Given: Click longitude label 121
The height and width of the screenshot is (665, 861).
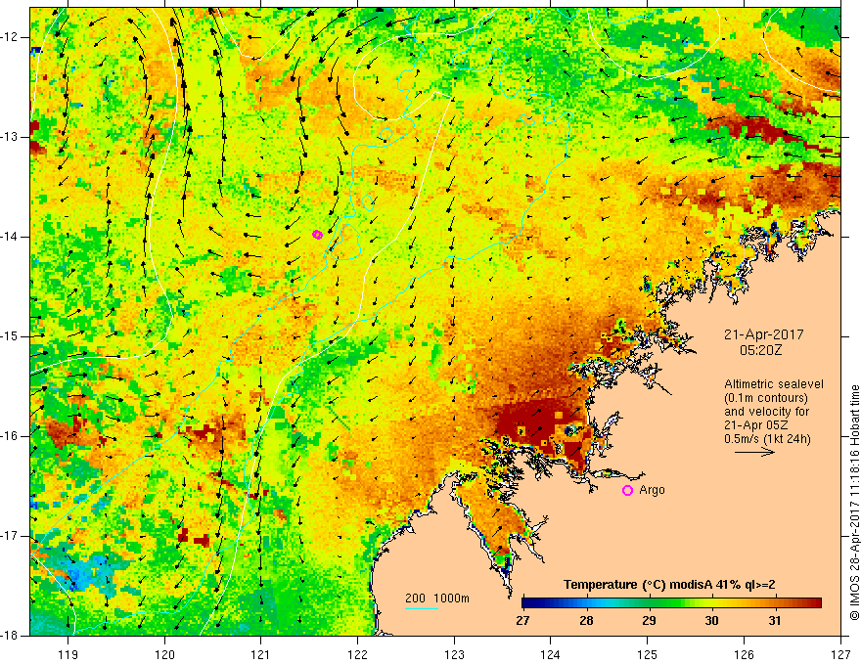Looking at the screenshot, I should (x=261, y=654).
